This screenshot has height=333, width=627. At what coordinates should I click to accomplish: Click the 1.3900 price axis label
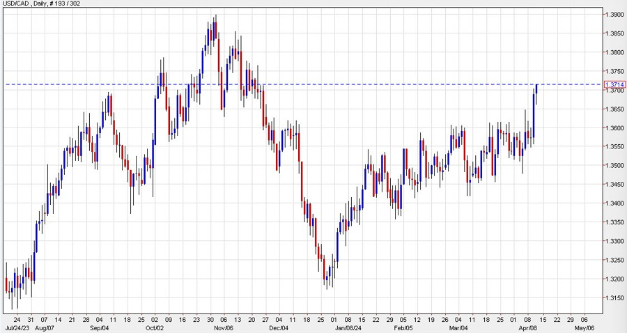[615, 15]
